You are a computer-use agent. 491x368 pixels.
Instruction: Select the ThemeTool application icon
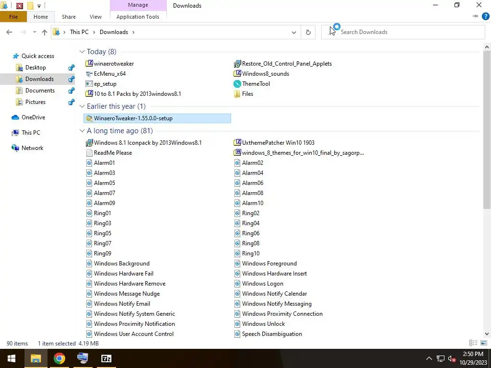click(x=237, y=84)
